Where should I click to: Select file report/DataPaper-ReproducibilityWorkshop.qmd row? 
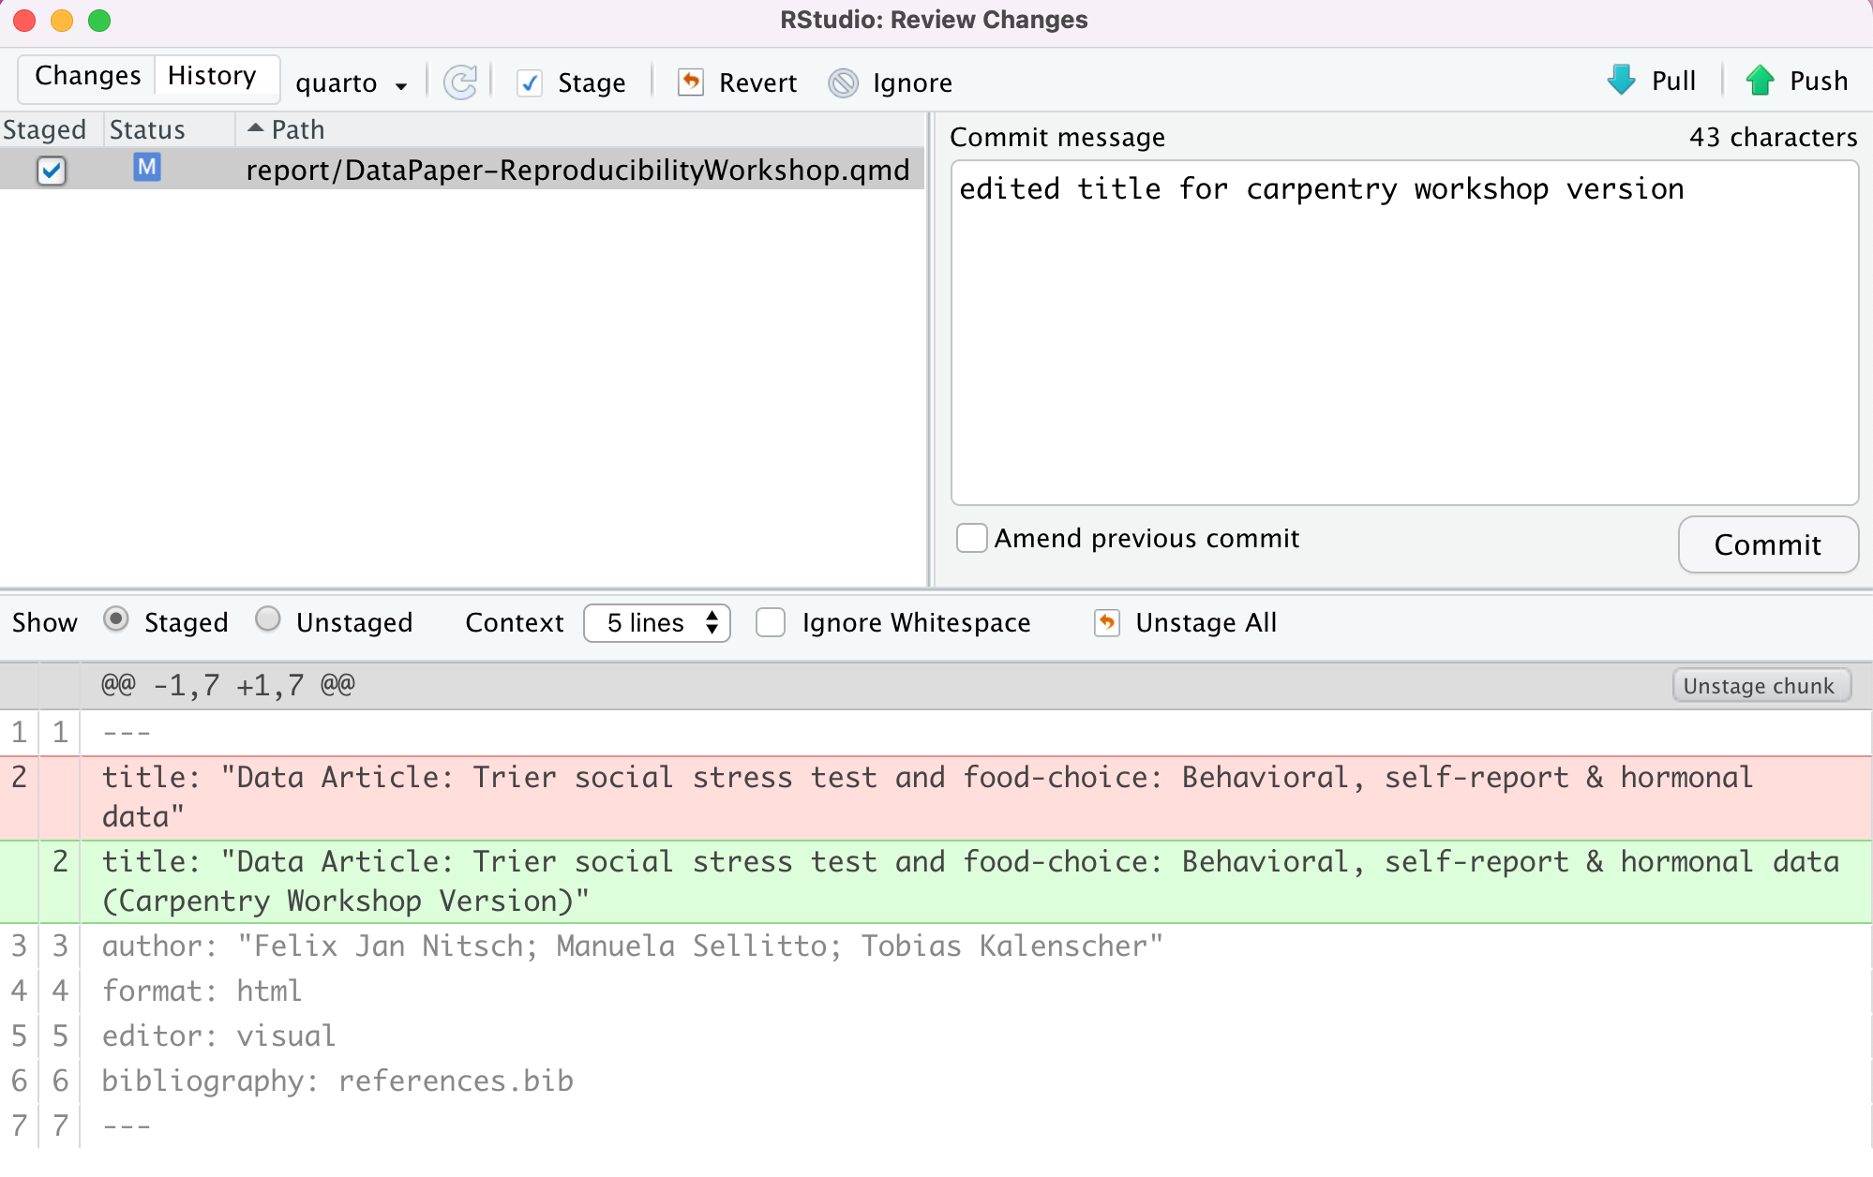pyautogui.click(x=462, y=170)
